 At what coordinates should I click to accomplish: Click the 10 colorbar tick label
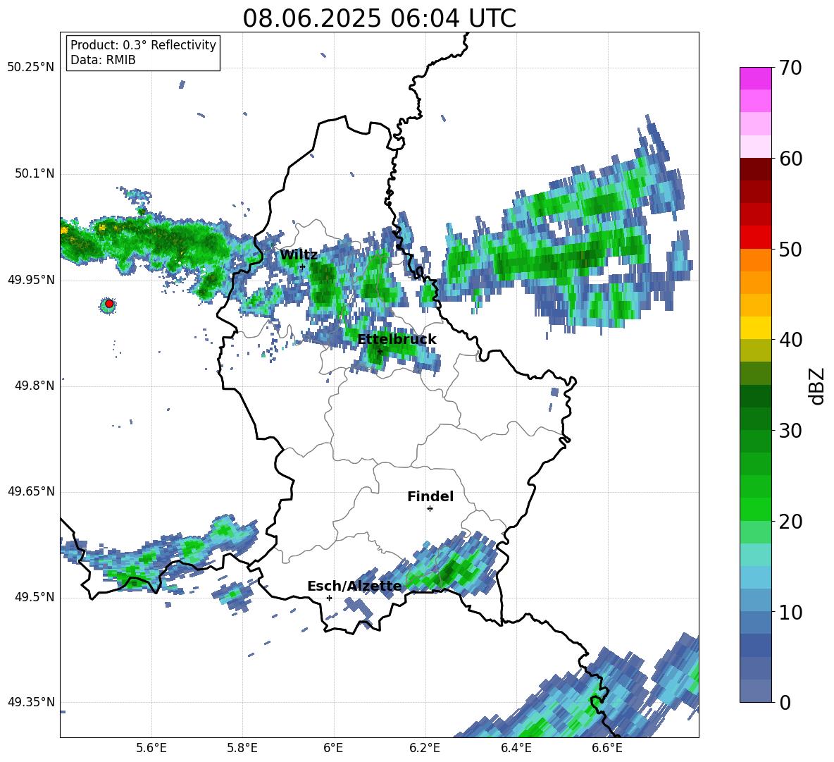tap(790, 613)
